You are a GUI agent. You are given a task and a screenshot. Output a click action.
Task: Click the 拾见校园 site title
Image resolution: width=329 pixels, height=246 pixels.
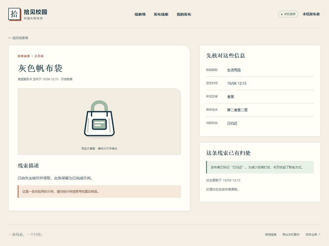pos(35,12)
